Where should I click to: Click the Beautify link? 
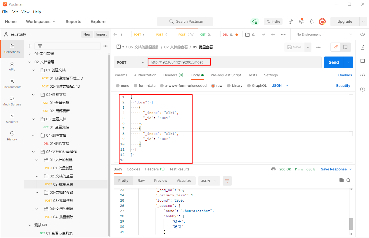[343, 86]
